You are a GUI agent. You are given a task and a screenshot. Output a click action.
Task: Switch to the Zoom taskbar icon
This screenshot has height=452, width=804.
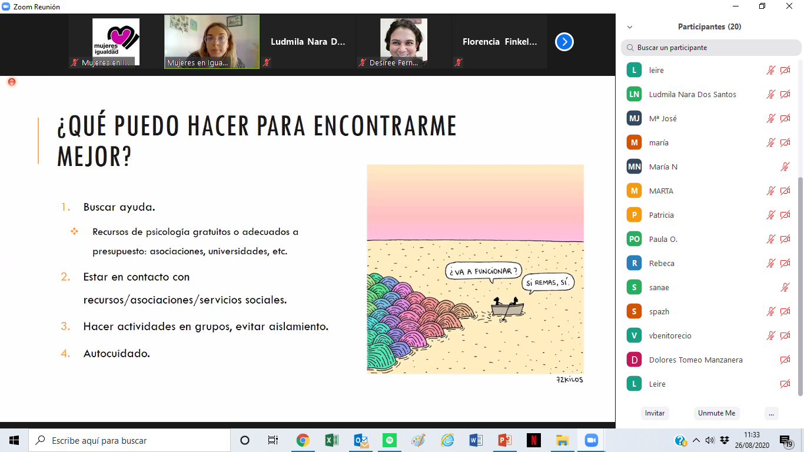click(x=591, y=440)
